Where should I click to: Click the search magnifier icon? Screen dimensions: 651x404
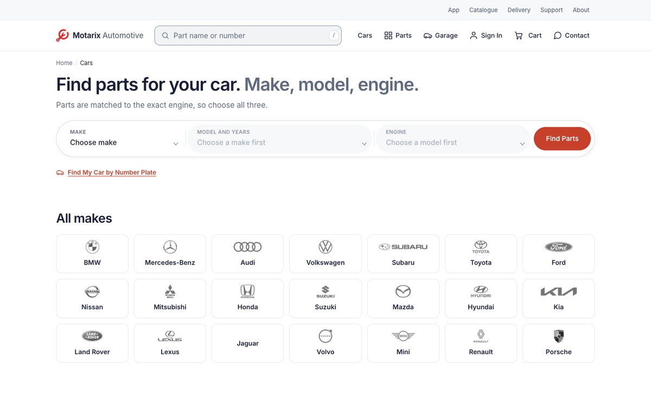pos(165,36)
